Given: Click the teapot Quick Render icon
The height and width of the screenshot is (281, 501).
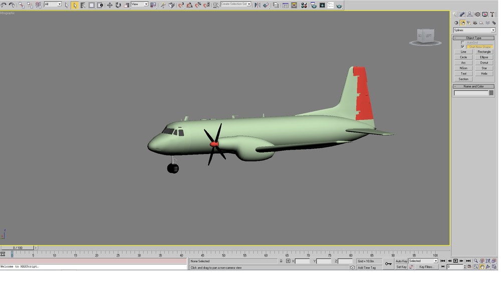Looking at the screenshot, I should (x=339, y=5).
